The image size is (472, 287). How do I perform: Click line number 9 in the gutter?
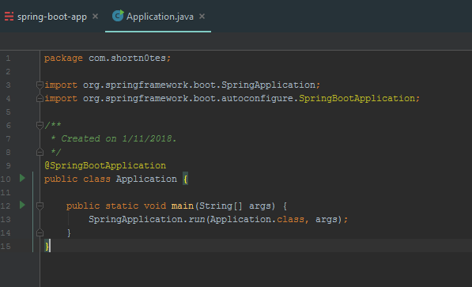pyautogui.click(x=8, y=165)
